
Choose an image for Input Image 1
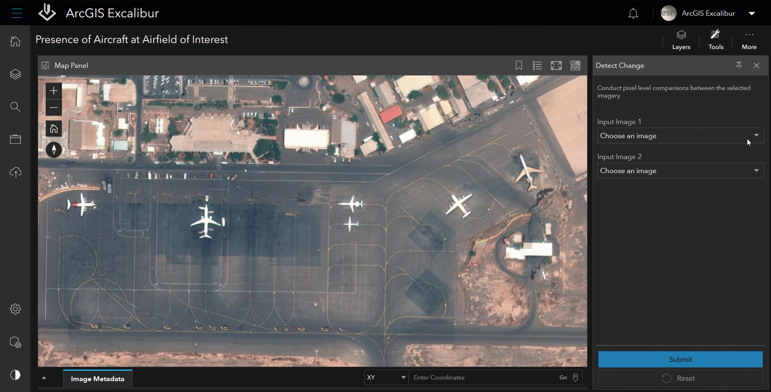tap(680, 136)
